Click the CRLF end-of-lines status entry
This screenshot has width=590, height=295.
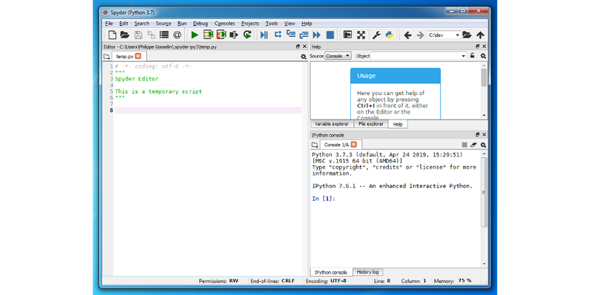click(272, 281)
